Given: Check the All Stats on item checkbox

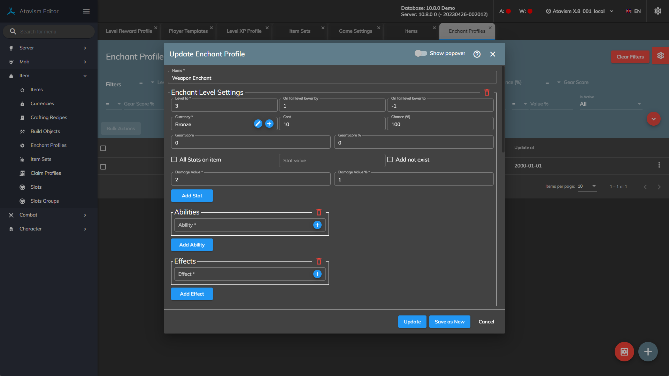Looking at the screenshot, I should click(174, 159).
